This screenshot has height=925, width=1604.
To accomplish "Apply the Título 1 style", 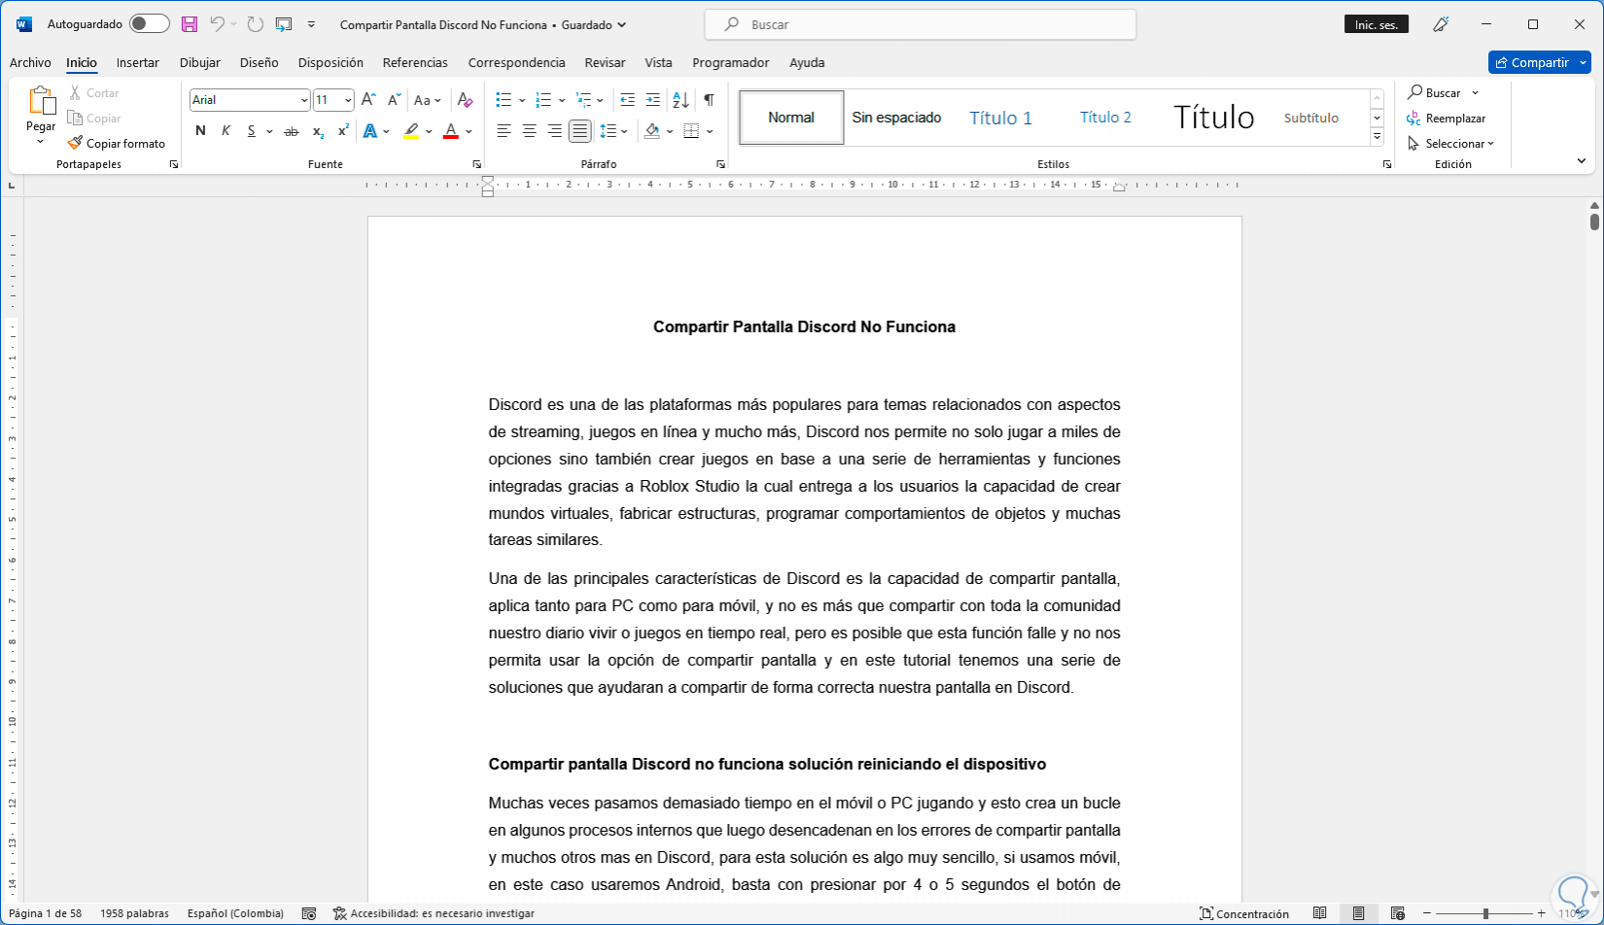I will pos(1000,118).
